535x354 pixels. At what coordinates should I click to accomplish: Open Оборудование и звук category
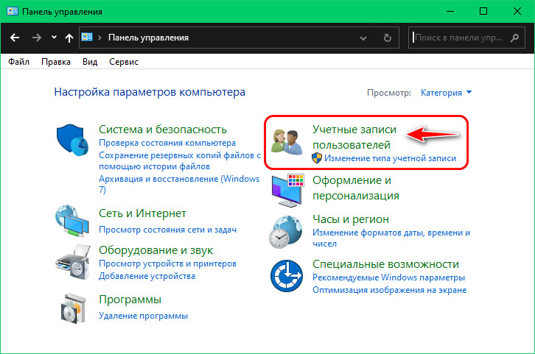(155, 250)
